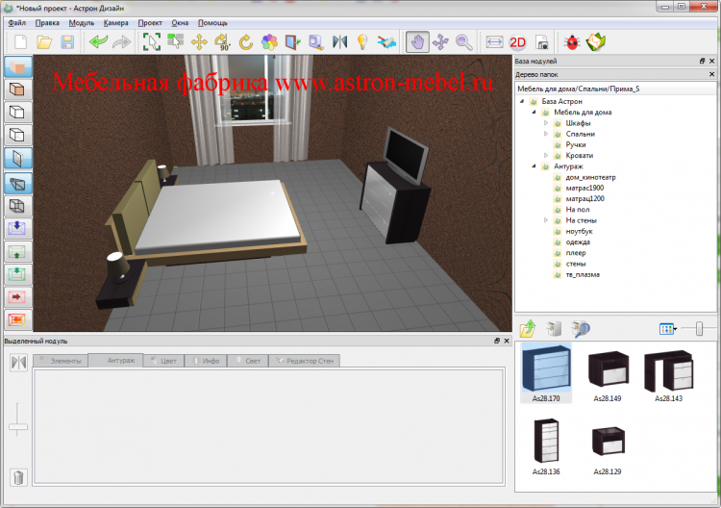Image resolution: width=721 pixels, height=508 pixels.
Task: Collapse the Антураж folder
Action: (x=534, y=166)
